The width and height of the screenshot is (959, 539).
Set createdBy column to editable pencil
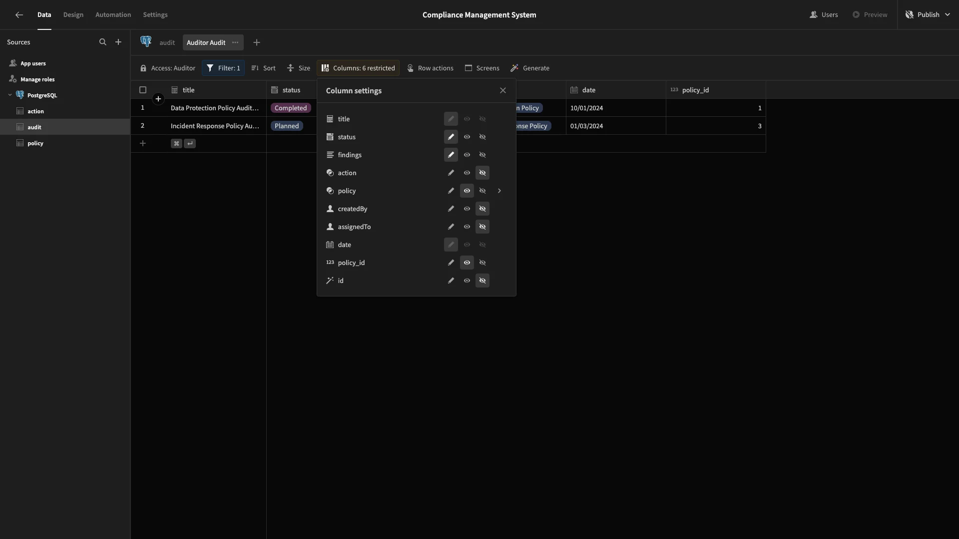(x=451, y=209)
